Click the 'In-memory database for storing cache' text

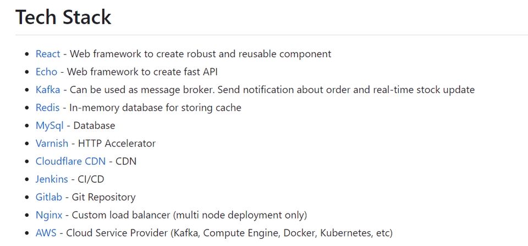pos(155,107)
